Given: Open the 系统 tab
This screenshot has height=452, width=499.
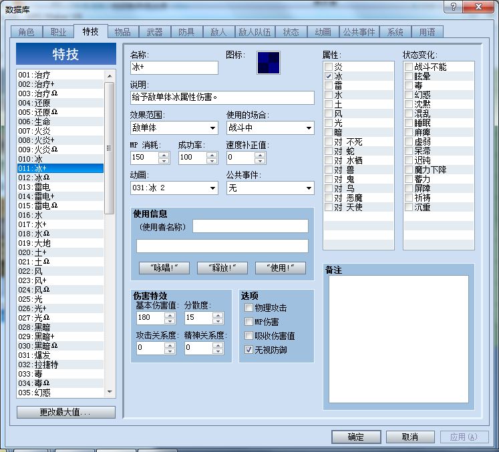Looking at the screenshot, I should 395,32.
